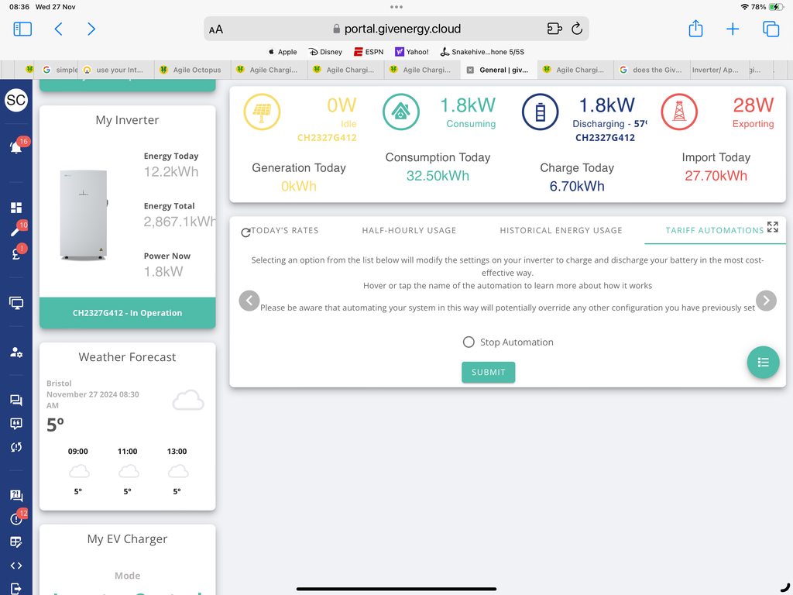The width and height of the screenshot is (793, 595).
Task: Click the pound sign tariff icon
Action: coord(15,253)
